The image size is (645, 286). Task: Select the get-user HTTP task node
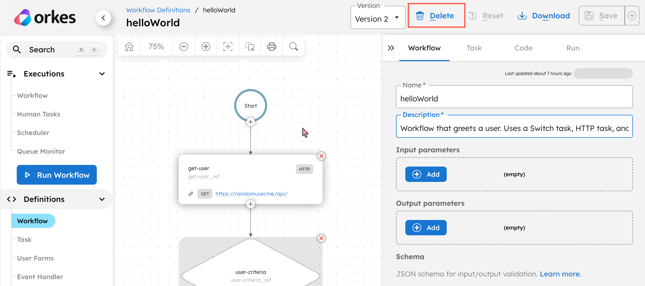pos(251,179)
